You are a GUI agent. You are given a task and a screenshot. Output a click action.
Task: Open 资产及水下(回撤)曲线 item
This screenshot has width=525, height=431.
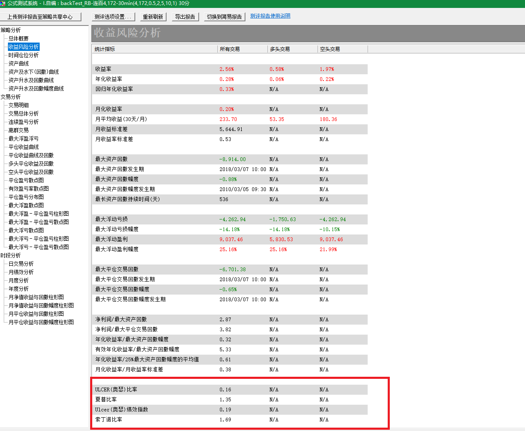[33, 72]
